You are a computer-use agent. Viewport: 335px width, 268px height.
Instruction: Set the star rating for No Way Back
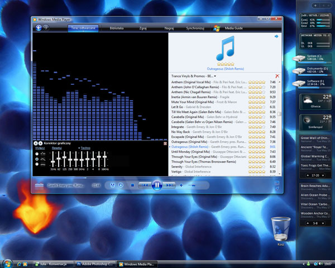tap(257, 132)
